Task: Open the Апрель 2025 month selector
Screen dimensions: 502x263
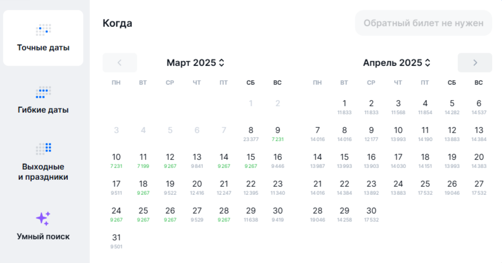Action: pyautogui.click(x=397, y=63)
